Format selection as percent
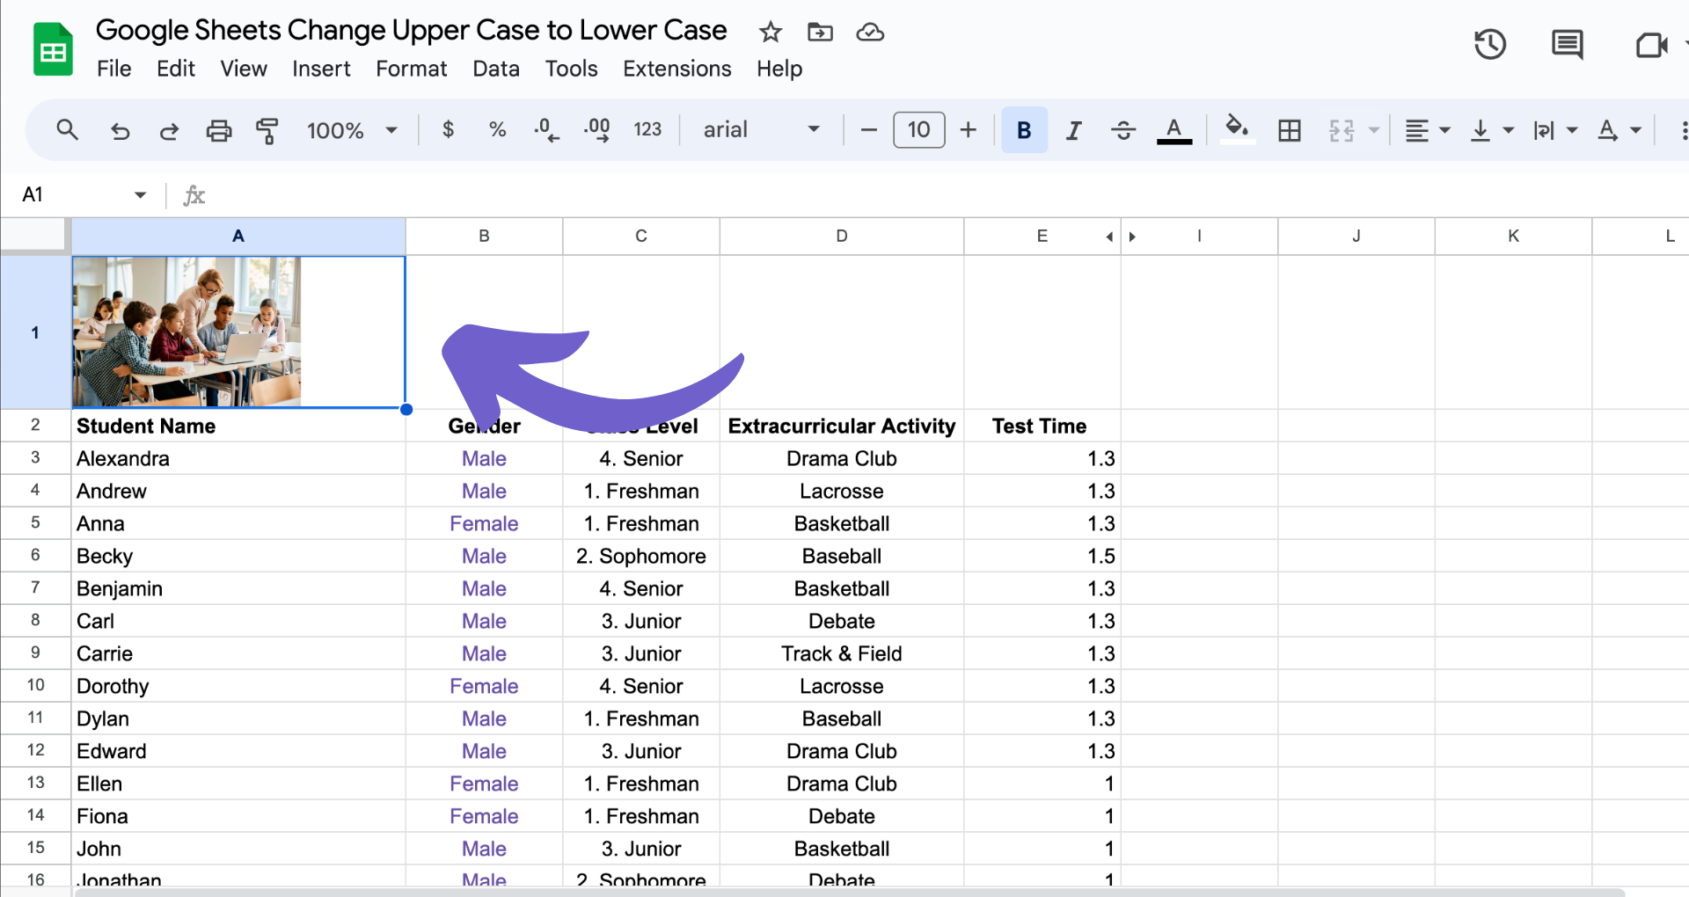The width and height of the screenshot is (1689, 897). tap(497, 130)
